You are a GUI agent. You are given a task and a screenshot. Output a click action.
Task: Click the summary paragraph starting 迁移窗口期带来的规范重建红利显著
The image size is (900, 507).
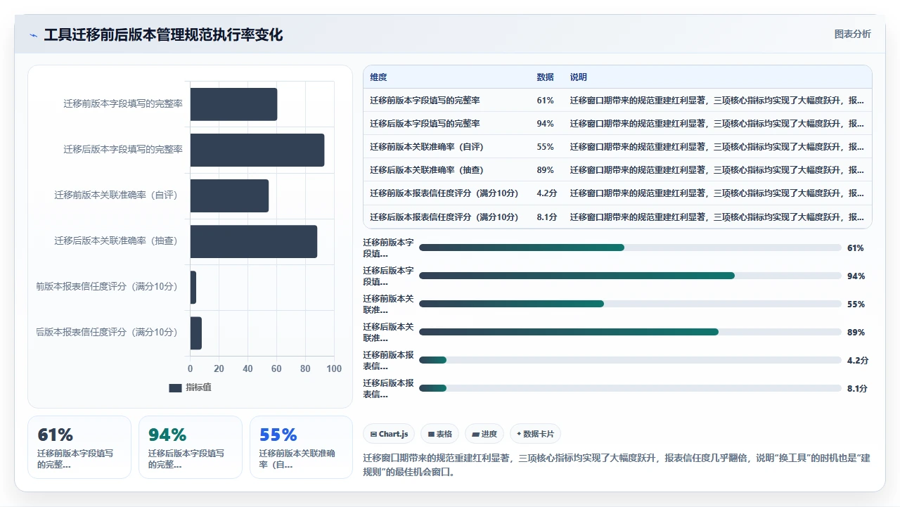point(617,465)
